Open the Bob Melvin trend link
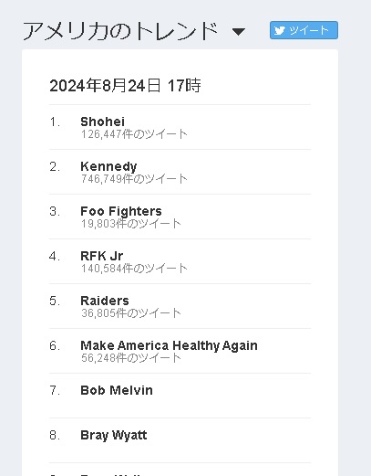The width and height of the screenshot is (371, 476). (117, 390)
